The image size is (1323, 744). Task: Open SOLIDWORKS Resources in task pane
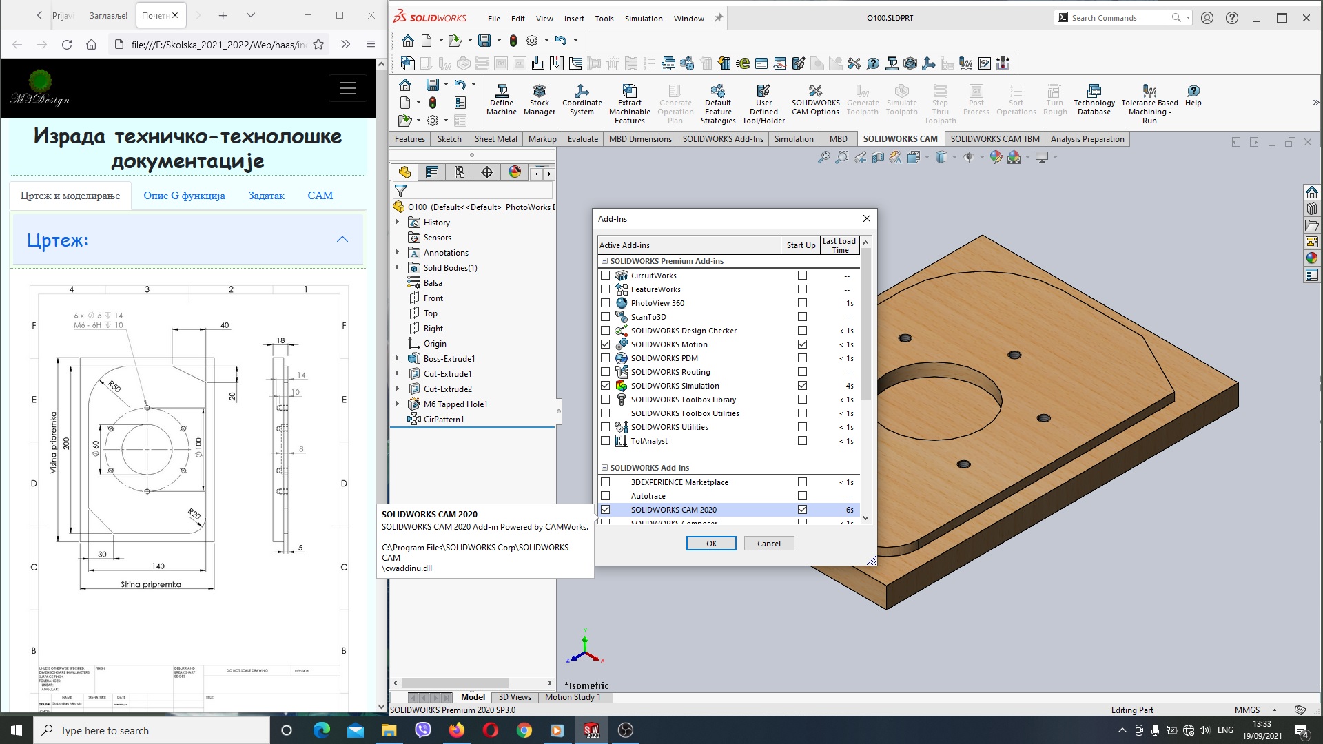1312,192
